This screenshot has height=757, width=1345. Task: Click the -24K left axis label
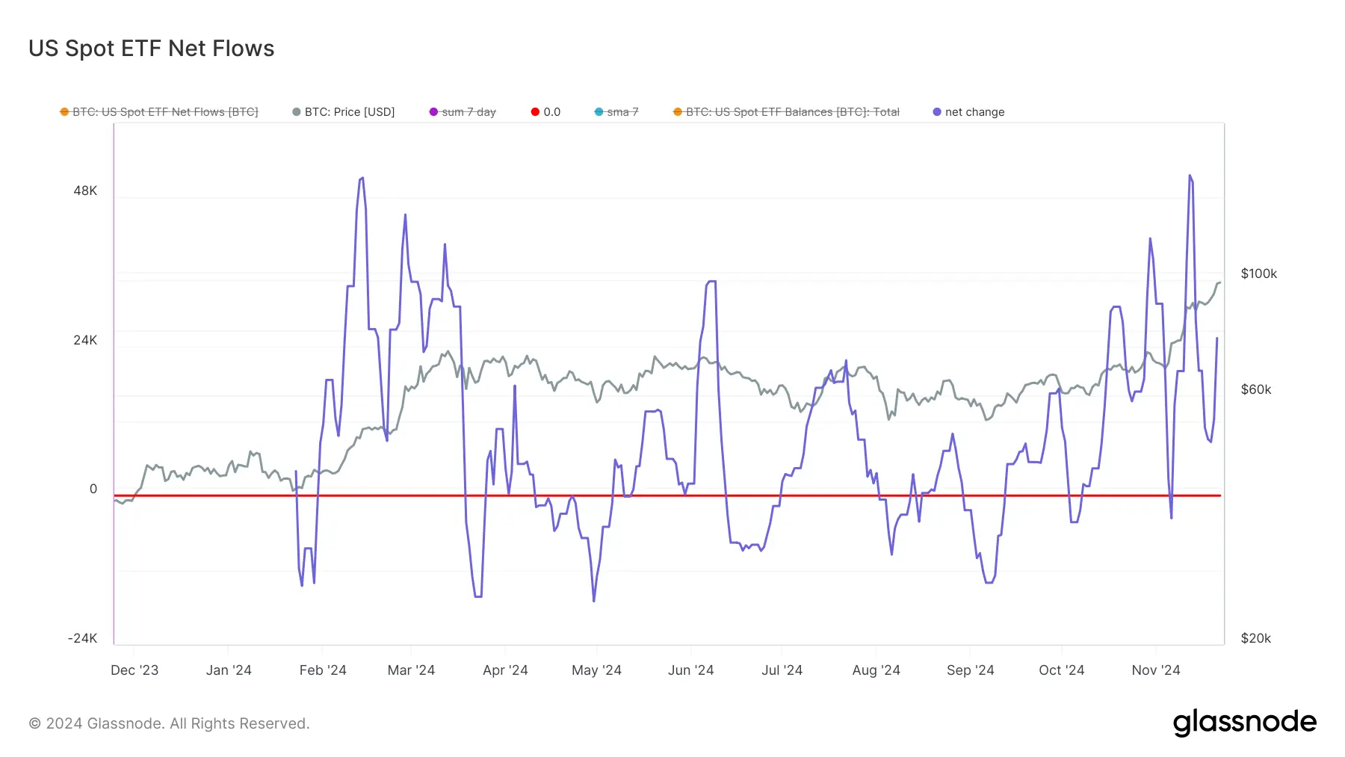pyautogui.click(x=83, y=638)
